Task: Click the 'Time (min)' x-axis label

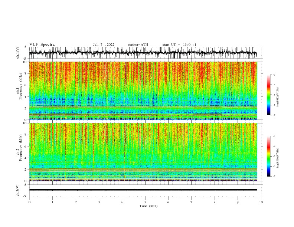Action: point(148,206)
